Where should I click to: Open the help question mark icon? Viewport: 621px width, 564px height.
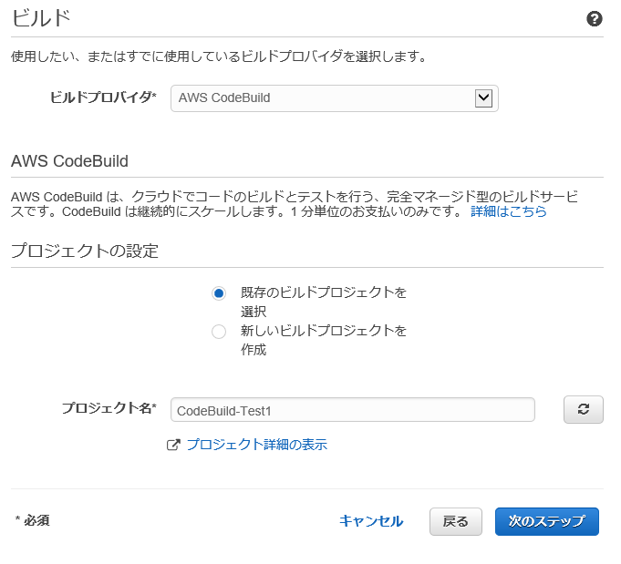594,18
